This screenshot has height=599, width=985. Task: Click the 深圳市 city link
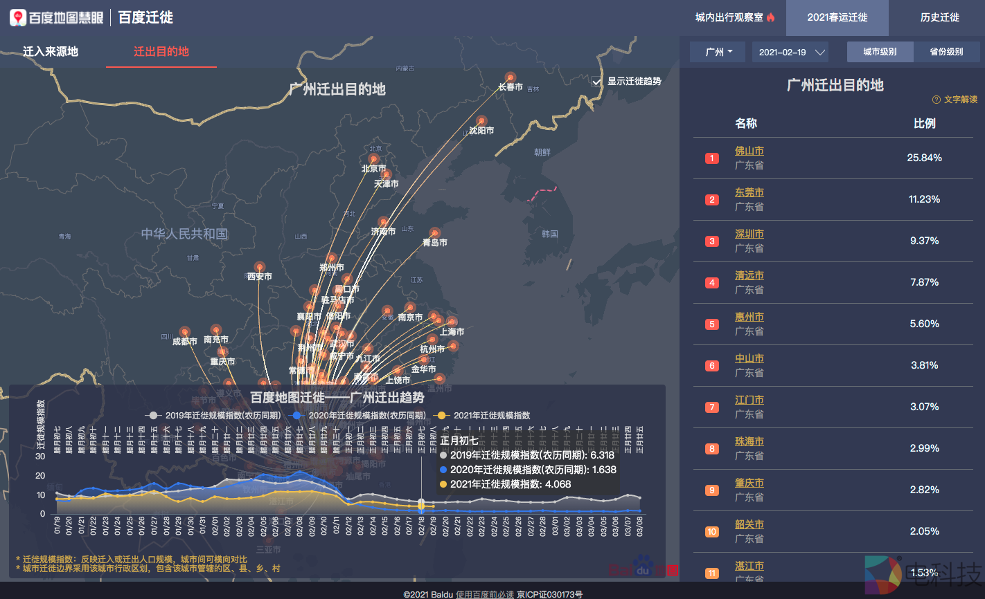pos(749,234)
